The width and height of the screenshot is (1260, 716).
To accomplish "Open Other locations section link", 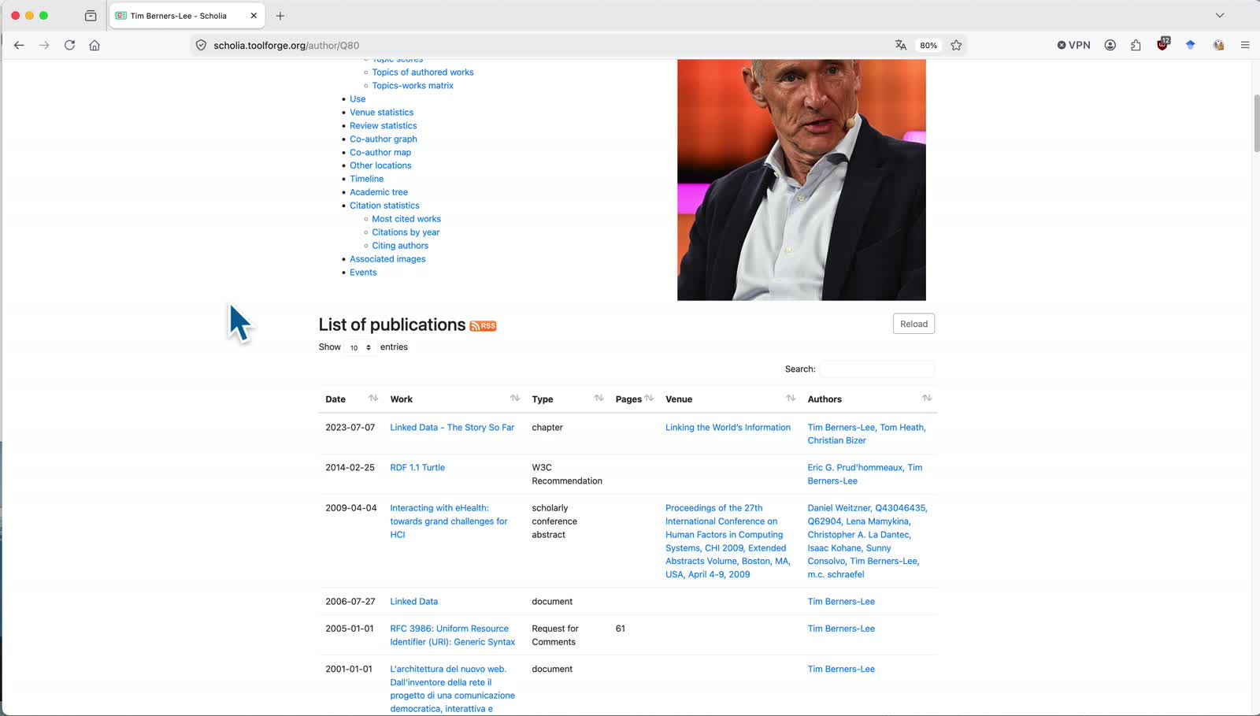I will tap(380, 165).
